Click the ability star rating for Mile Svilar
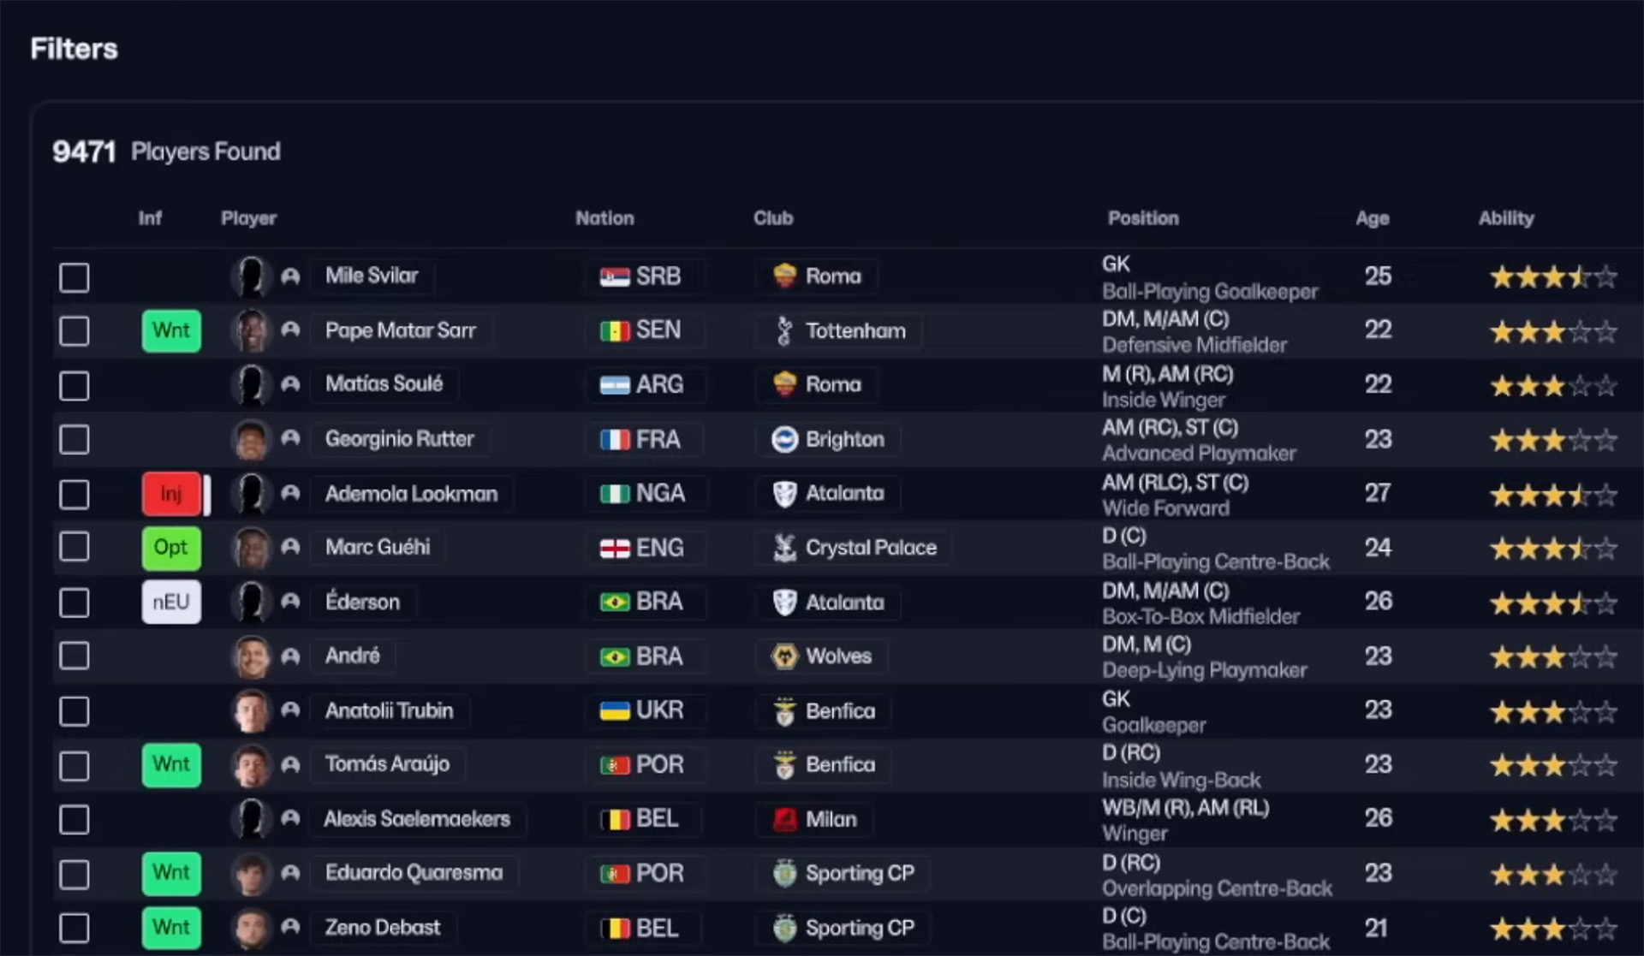This screenshot has width=1644, height=956. [x=1552, y=276]
